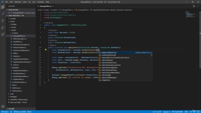Open the Manage gear settings icon
This screenshot has width=201, height=113.
click(3, 106)
